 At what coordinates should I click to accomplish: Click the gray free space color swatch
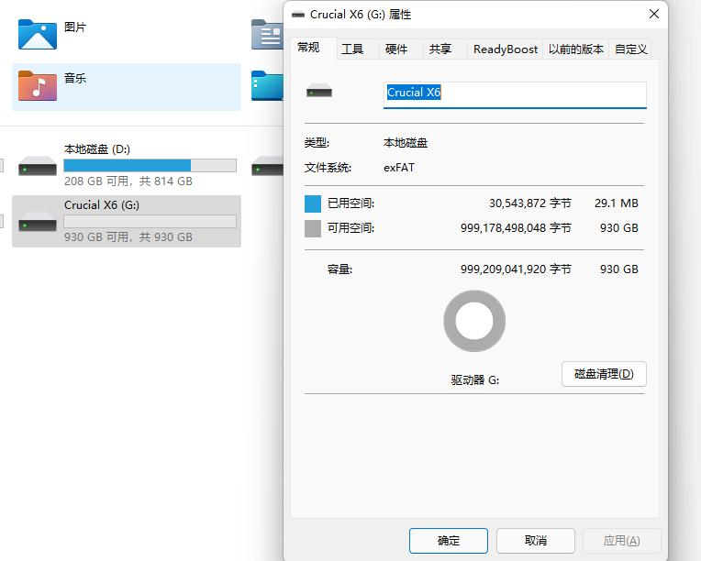(313, 228)
